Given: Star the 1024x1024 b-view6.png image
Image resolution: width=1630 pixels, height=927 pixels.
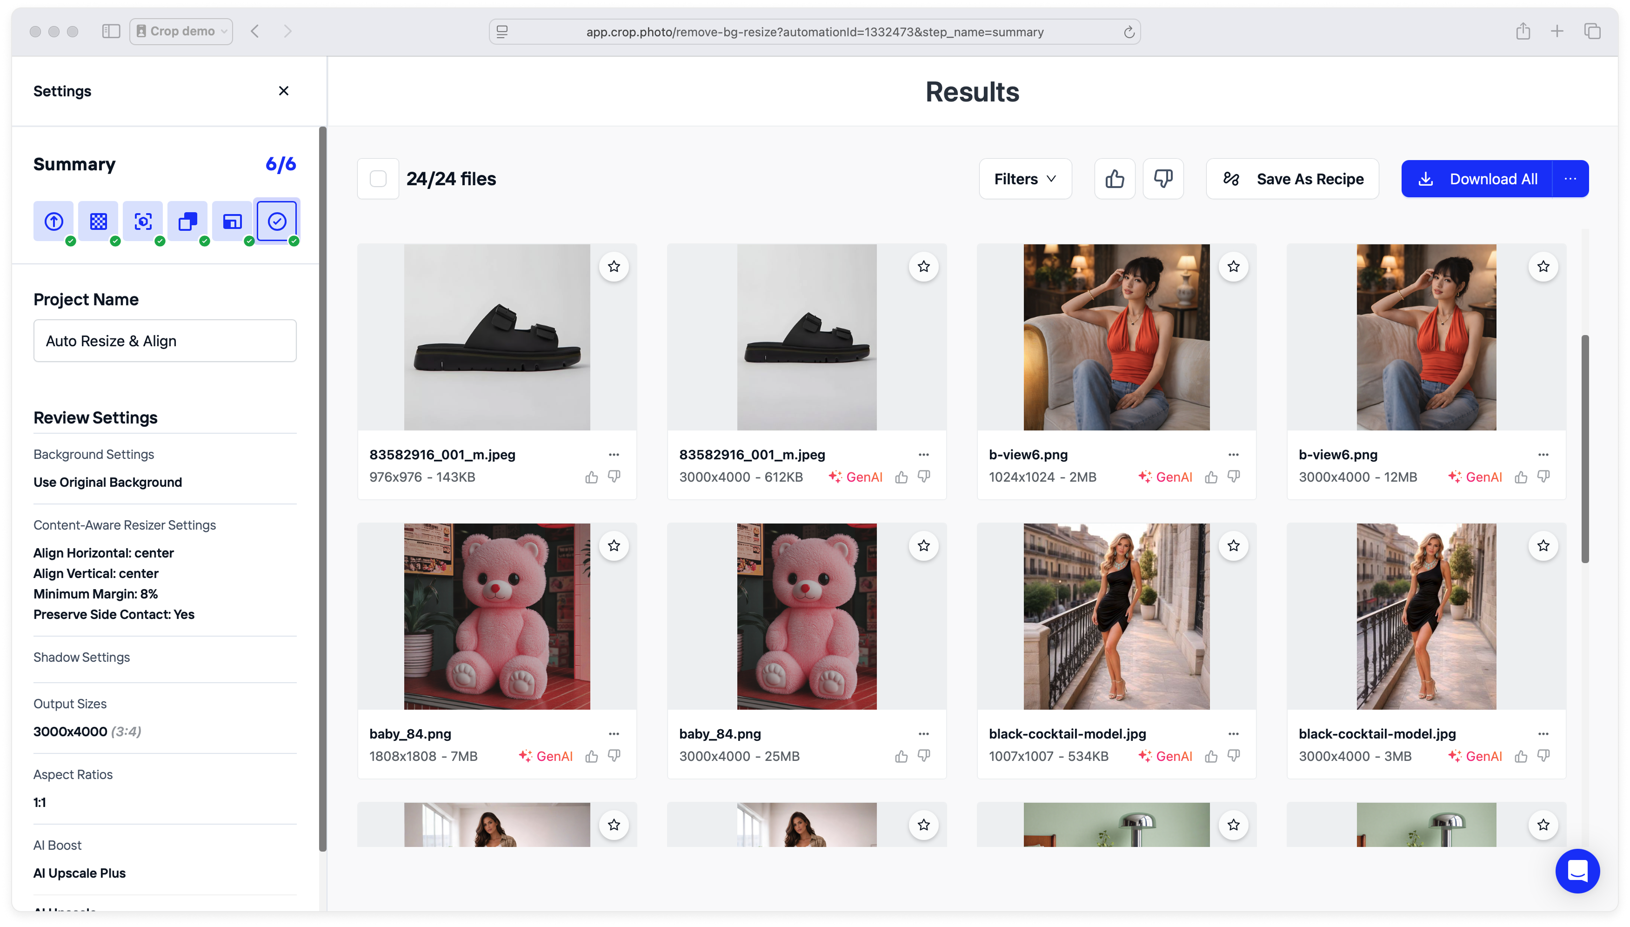Looking at the screenshot, I should click(x=1234, y=267).
